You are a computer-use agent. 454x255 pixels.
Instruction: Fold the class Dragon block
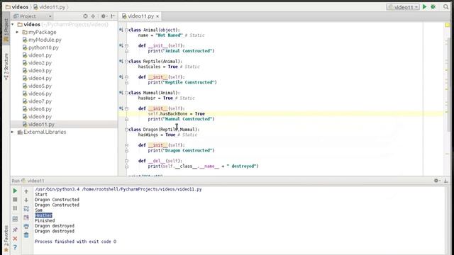(126, 130)
